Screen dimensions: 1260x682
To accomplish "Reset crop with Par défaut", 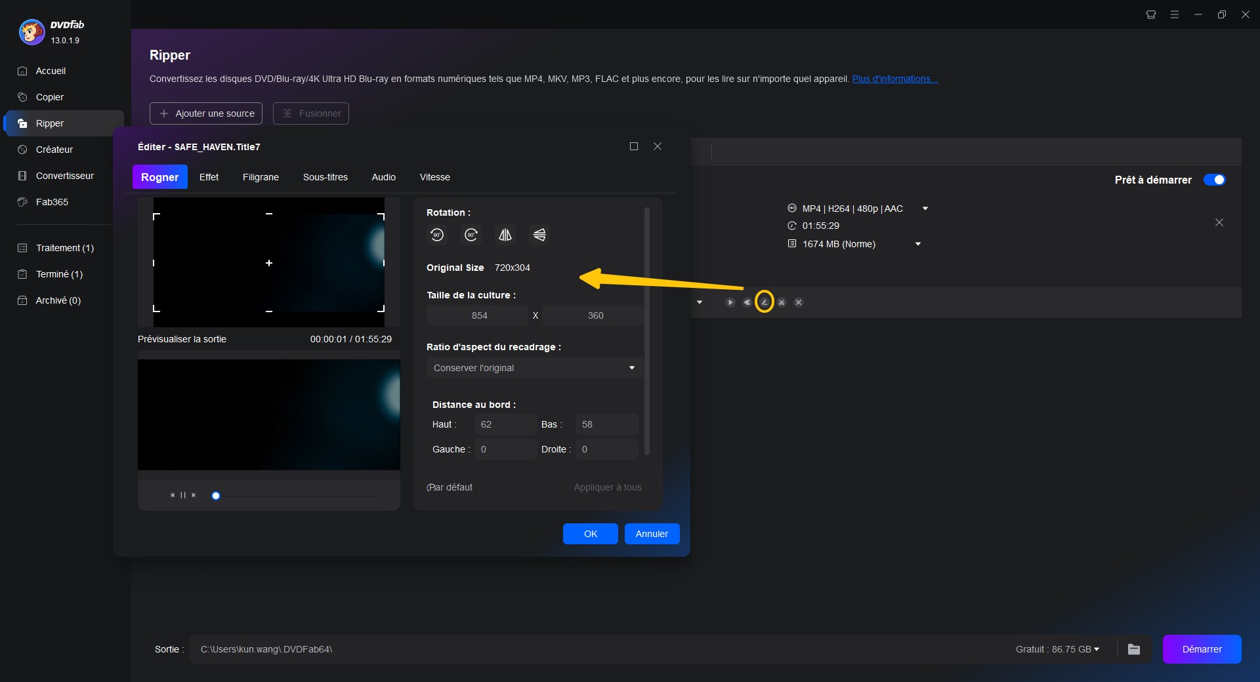I will [x=450, y=487].
